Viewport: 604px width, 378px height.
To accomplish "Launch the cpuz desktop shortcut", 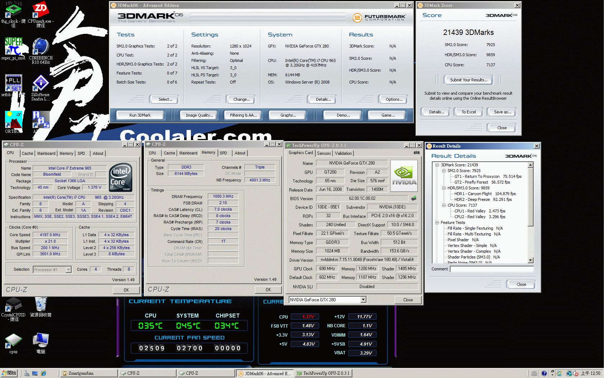I will (x=13, y=344).
